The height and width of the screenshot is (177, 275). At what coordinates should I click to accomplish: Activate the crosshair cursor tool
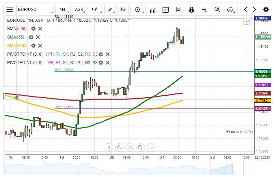tap(204, 10)
